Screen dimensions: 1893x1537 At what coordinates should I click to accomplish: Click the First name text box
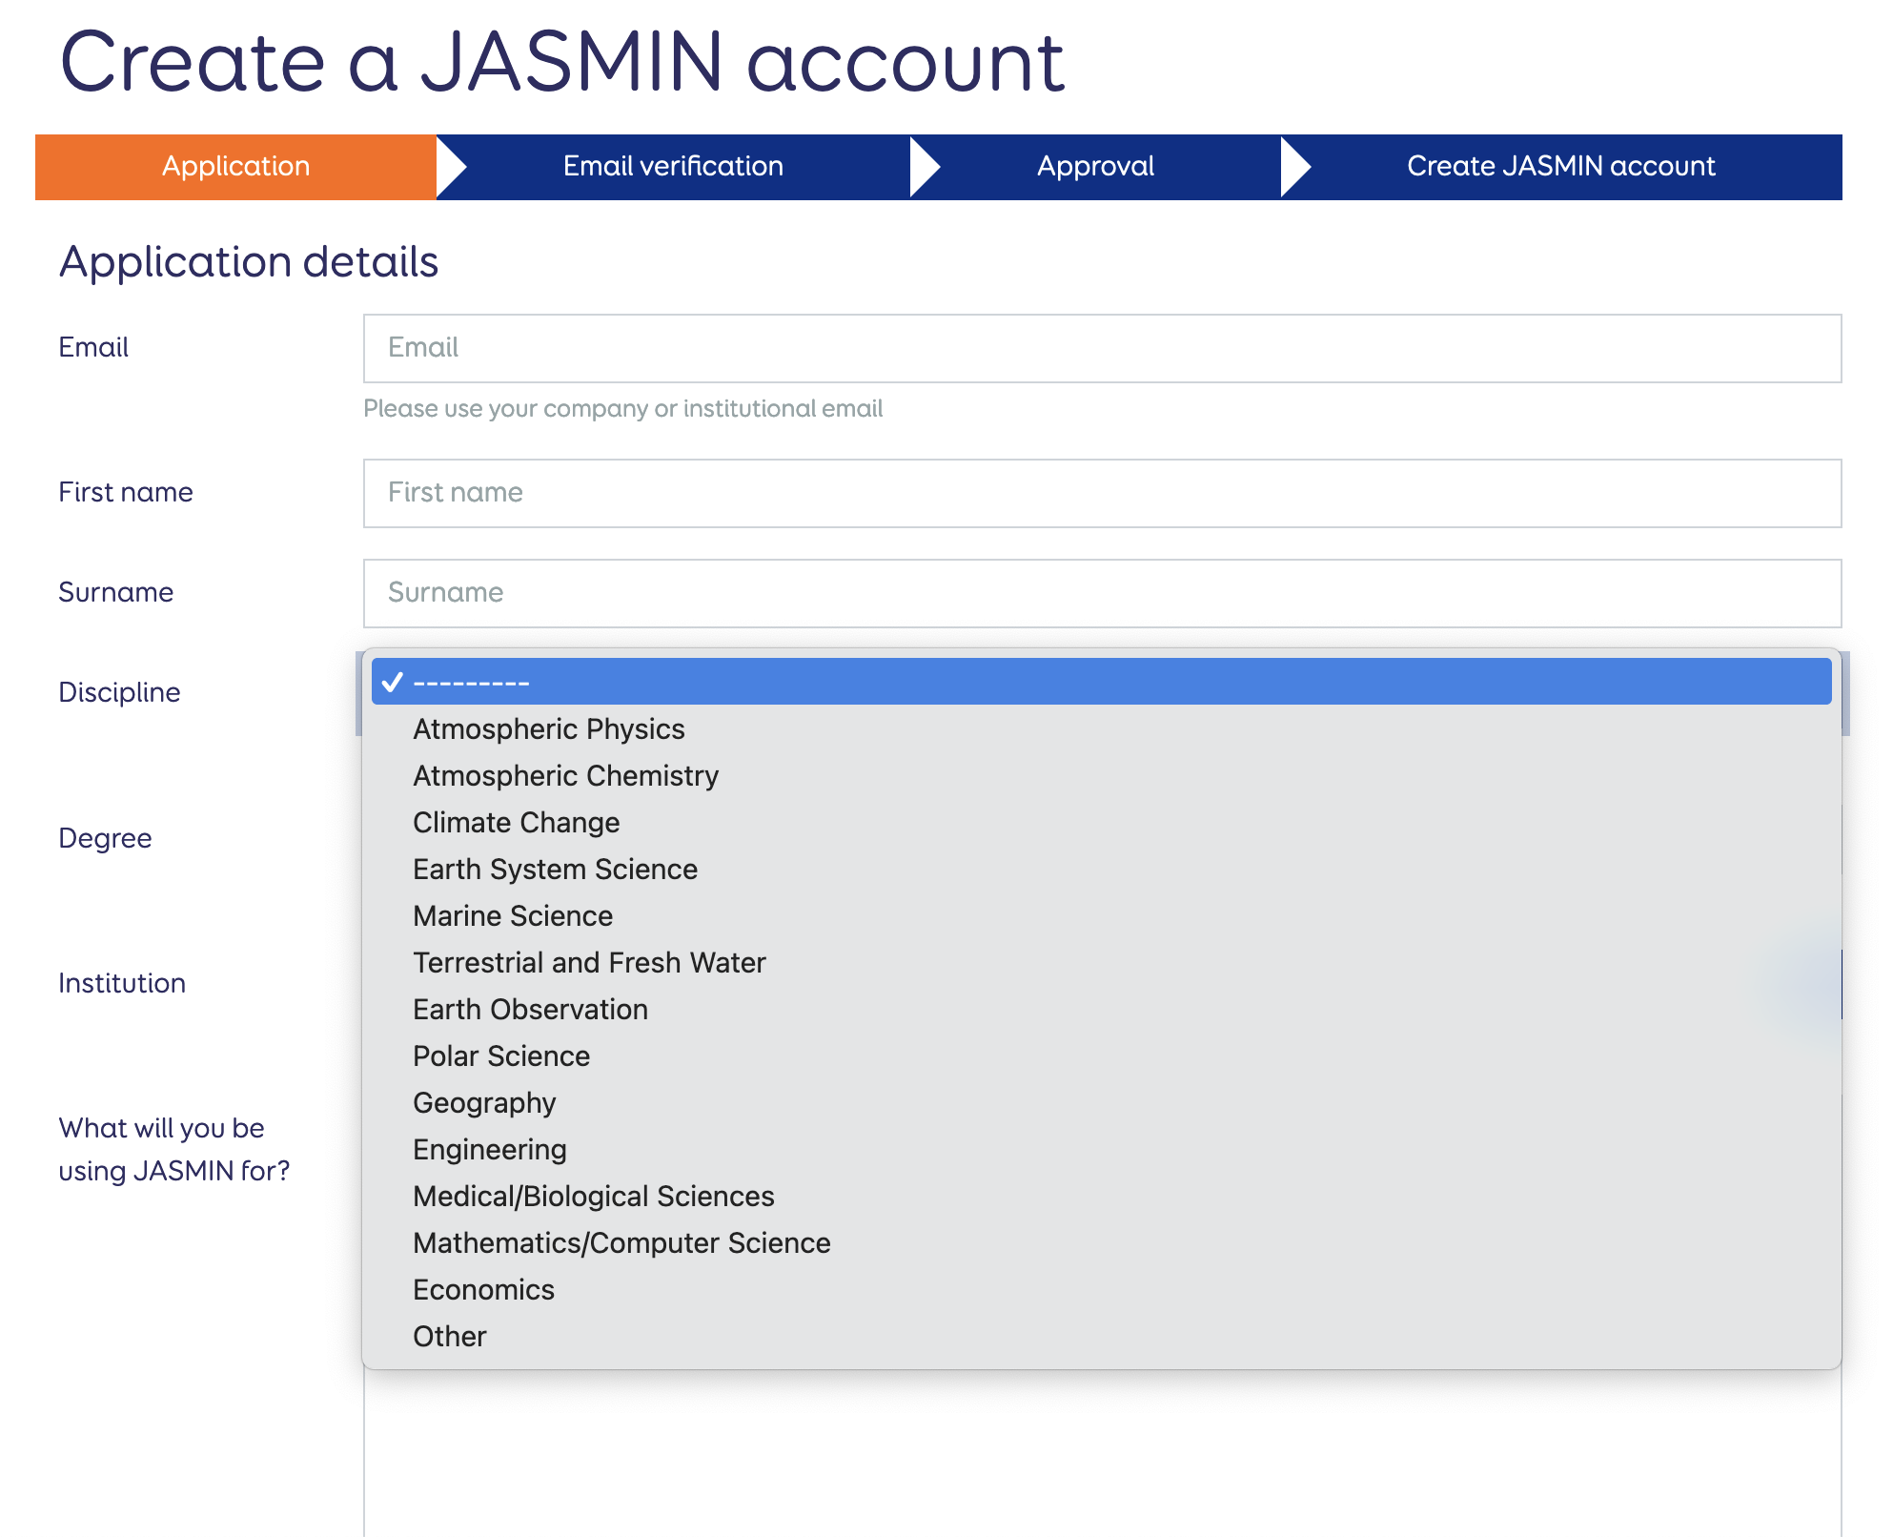click(x=1102, y=493)
